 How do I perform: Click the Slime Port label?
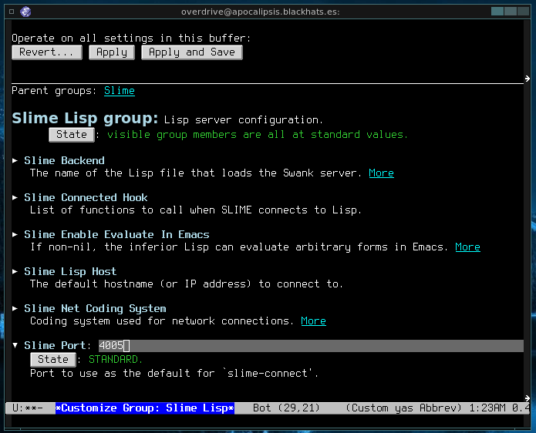pos(55,345)
